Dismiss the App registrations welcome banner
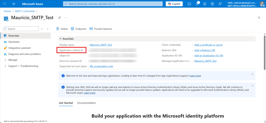266x123 pixels. click(x=252, y=74)
